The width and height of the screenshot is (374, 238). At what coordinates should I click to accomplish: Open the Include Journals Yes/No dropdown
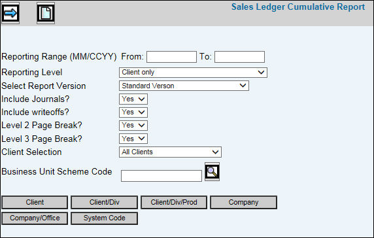pyautogui.click(x=133, y=99)
